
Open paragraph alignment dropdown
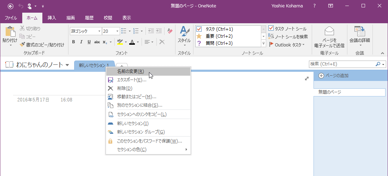(149, 42)
